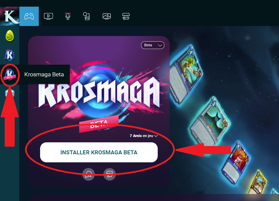Click the Ankama Launcher K logo
The width and height of the screenshot is (279, 201).
pyautogui.click(x=10, y=16)
